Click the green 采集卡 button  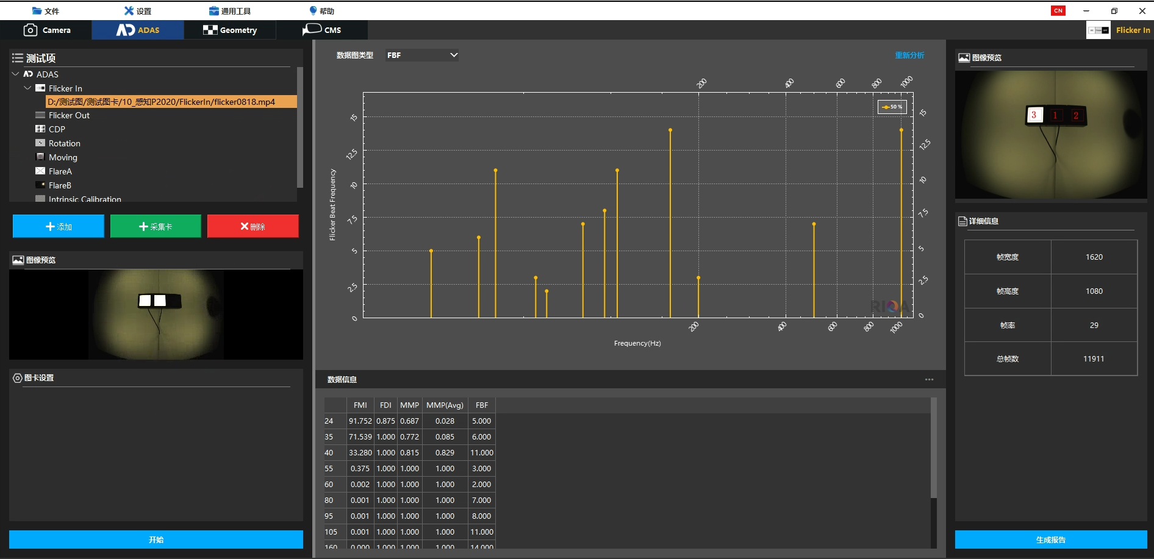pyautogui.click(x=156, y=226)
